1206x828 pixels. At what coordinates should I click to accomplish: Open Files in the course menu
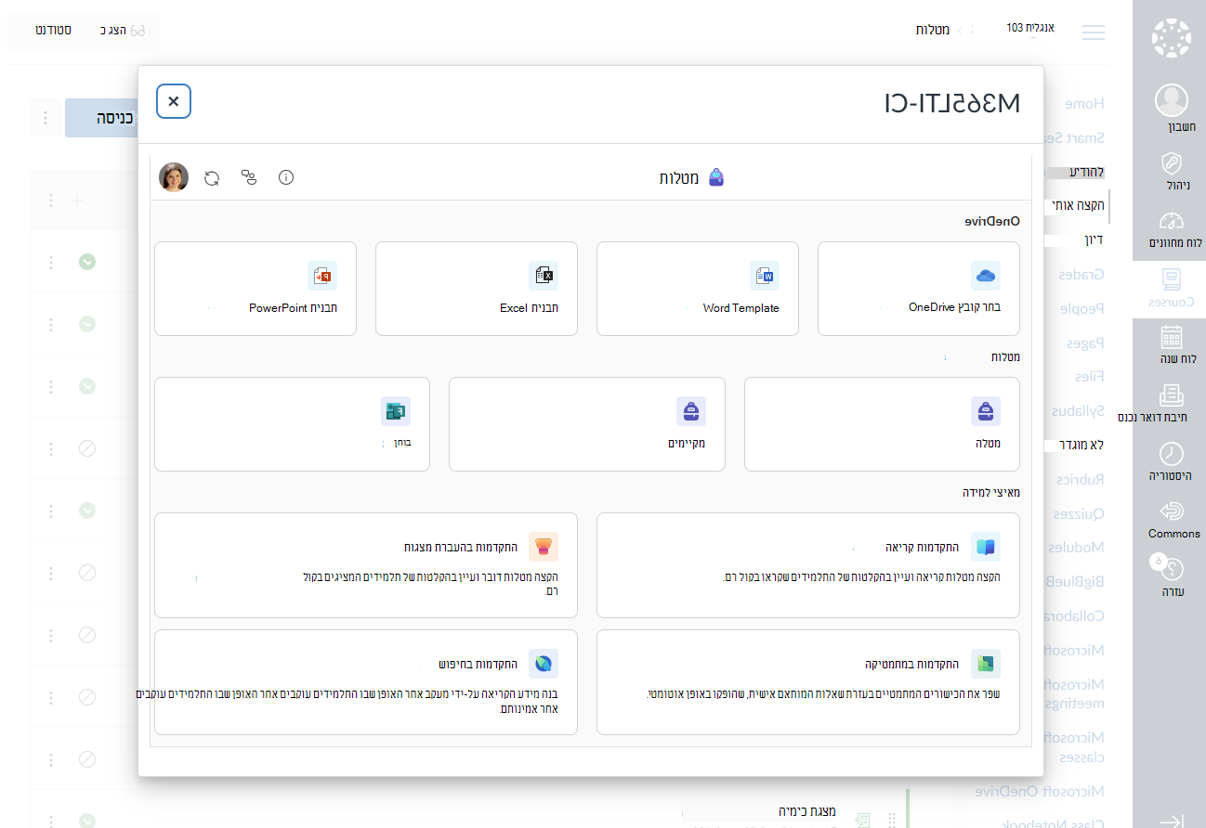pos(1090,377)
